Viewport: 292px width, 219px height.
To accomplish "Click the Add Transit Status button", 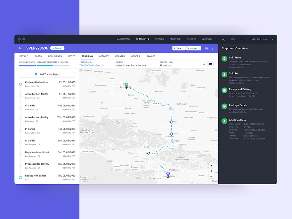I will point(47,74).
